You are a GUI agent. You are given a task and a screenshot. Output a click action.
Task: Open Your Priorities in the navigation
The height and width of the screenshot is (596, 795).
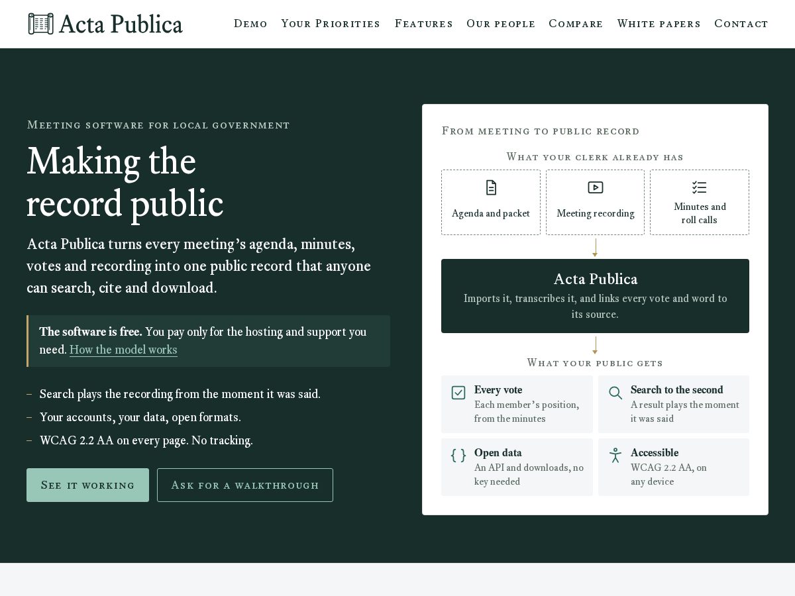pos(331,24)
